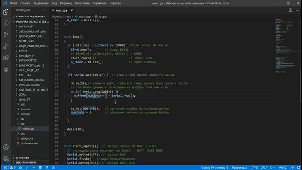Viewport: 302px width, 170px height.
Task: Expand the MQTT_LoRa folder
Action: (x=26, y=41)
